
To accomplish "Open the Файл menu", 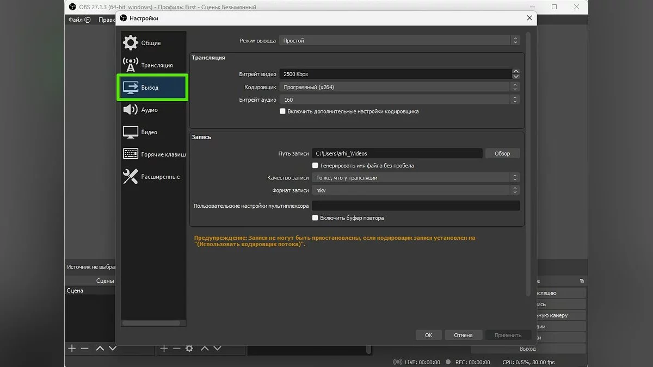I will 79,20.
